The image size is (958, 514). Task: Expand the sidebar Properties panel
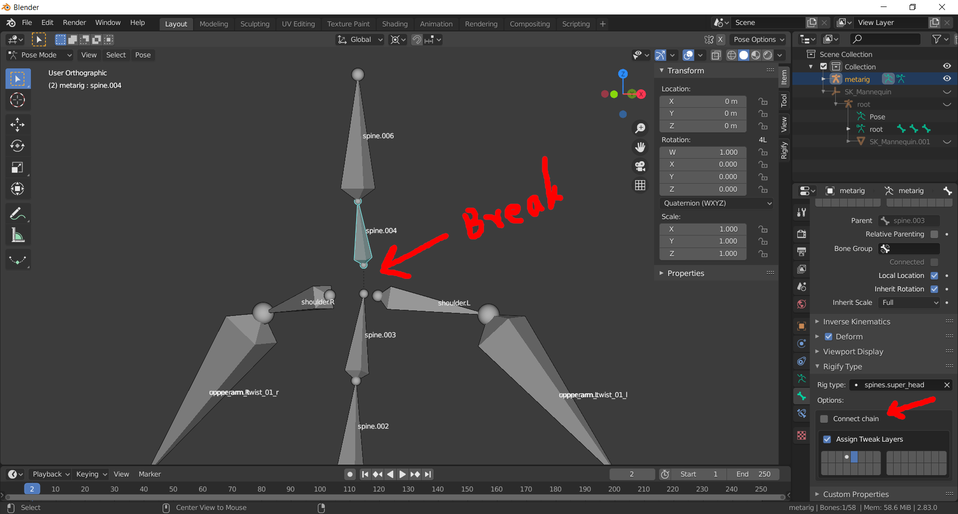click(686, 273)
